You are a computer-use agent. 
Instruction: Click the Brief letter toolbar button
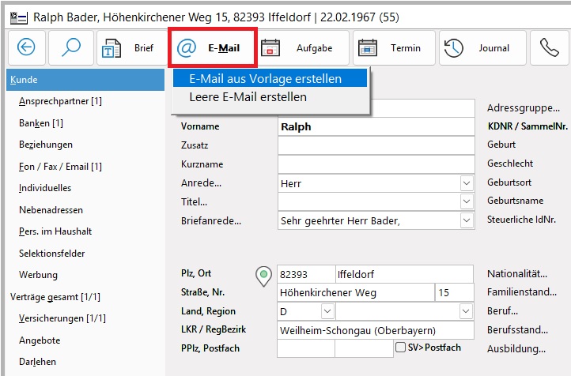coord(130,48)
